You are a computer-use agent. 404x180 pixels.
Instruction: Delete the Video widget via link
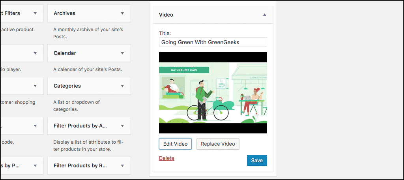click(x=167, y=158)
